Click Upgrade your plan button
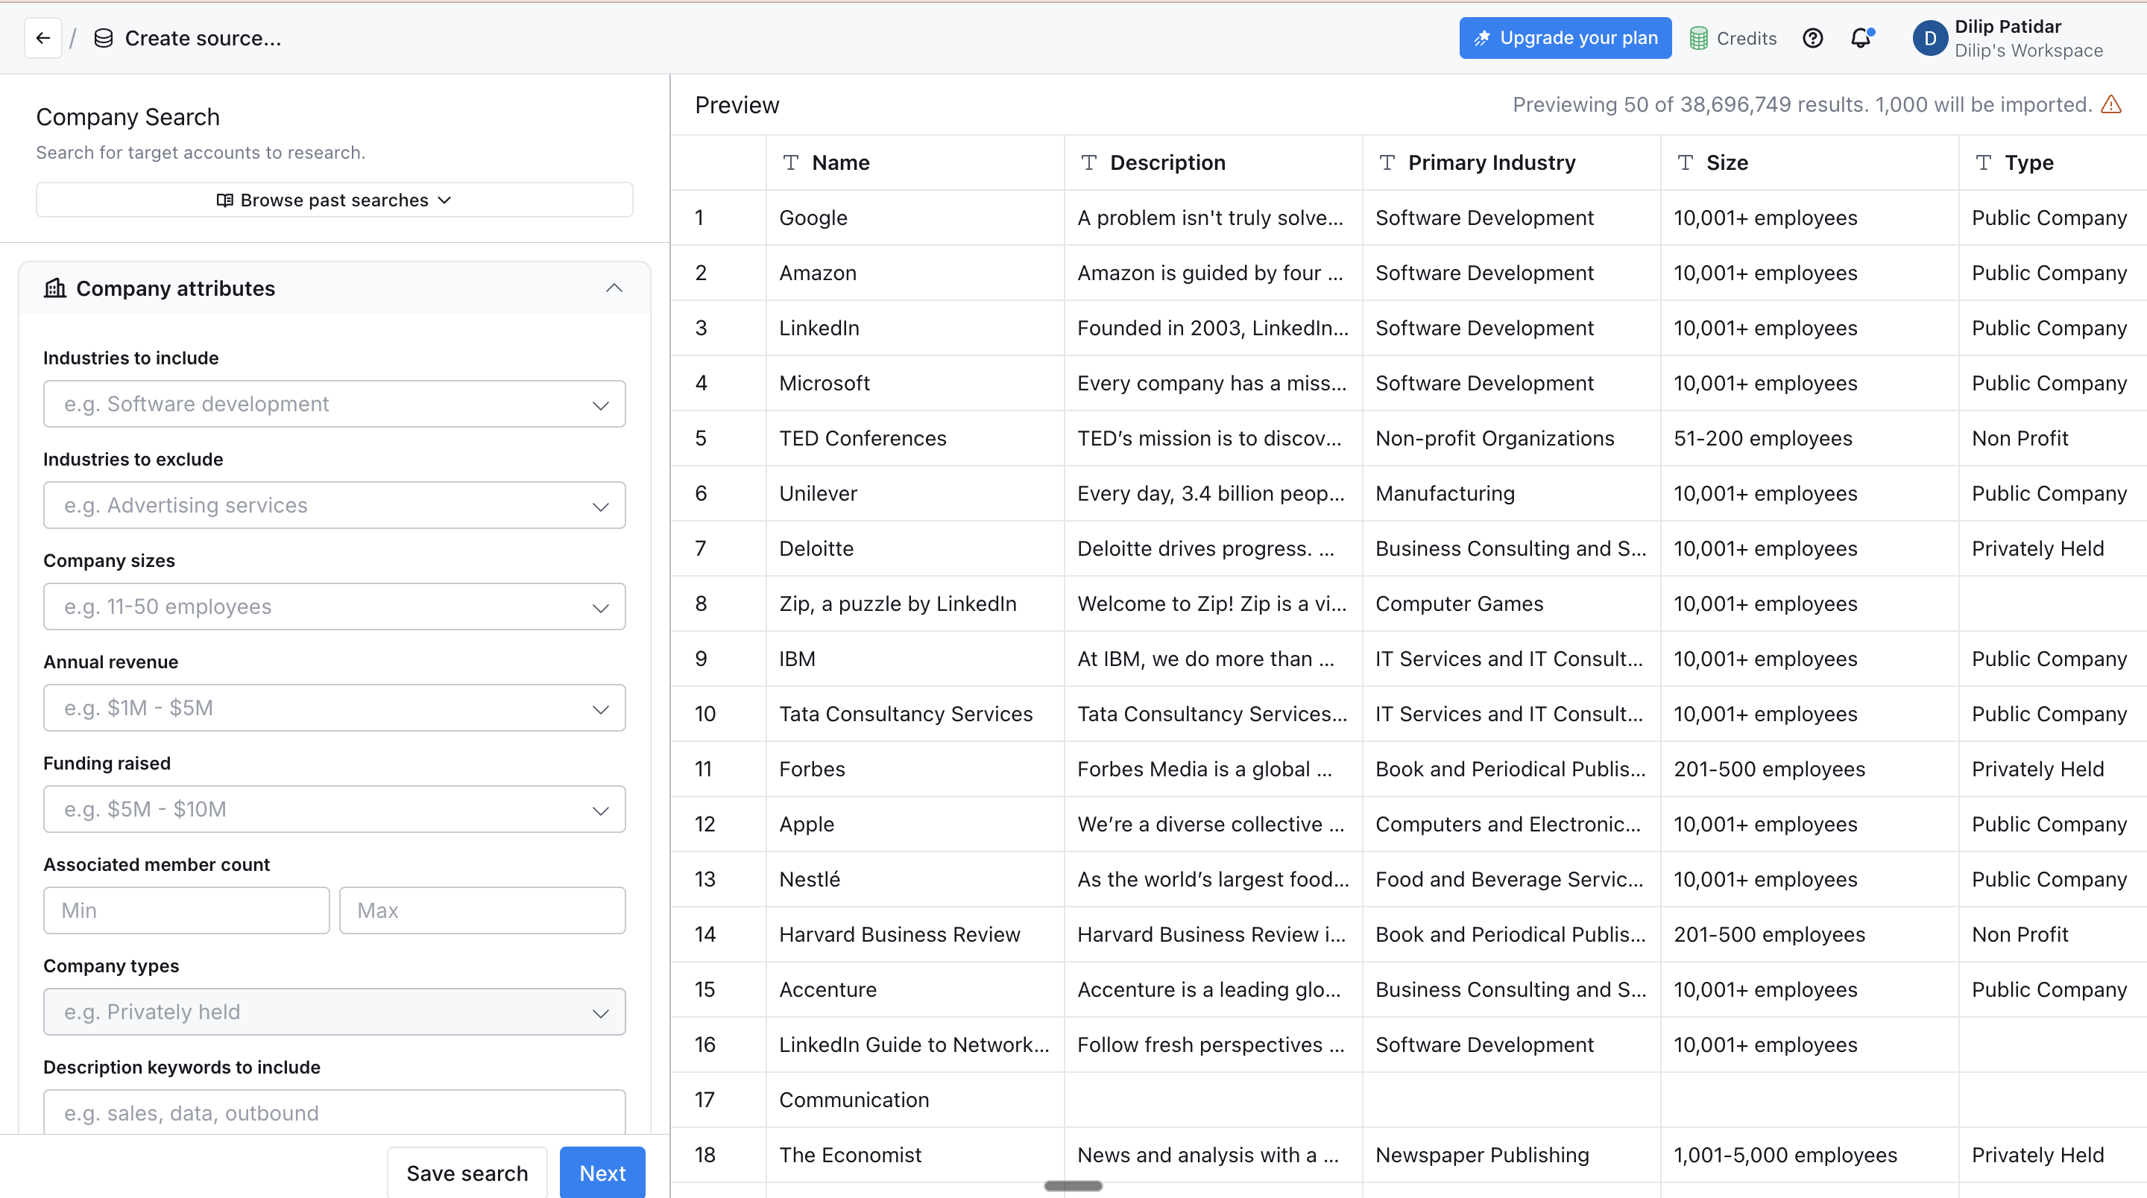This screenshot has width=2147, height=1198. click(1565, 38)
